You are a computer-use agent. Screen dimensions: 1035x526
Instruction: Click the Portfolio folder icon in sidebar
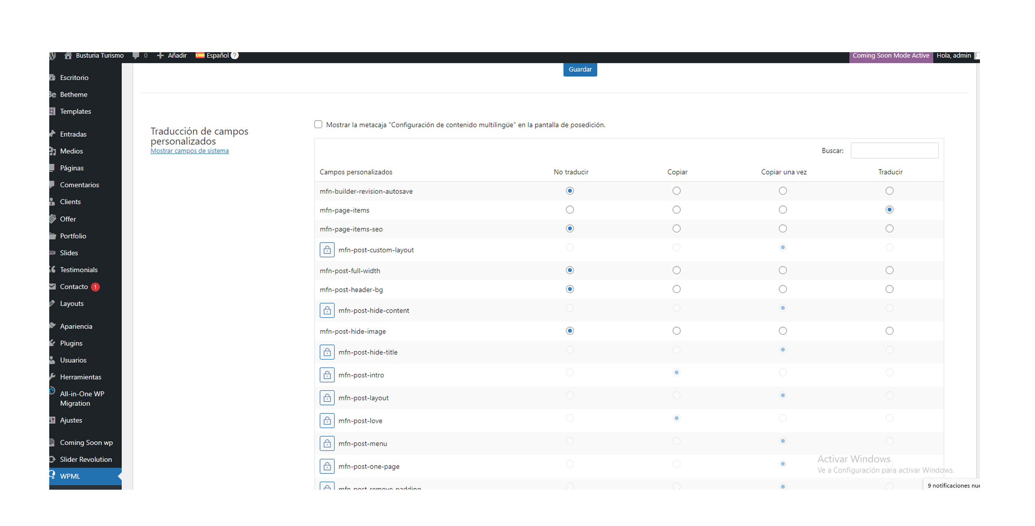tap(53, 236)
